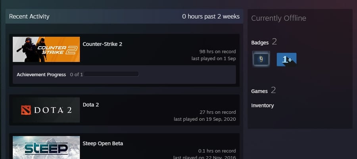357x159 pixels.
Task: Click the Achievement Progress label
Action: tap(41, 75)
